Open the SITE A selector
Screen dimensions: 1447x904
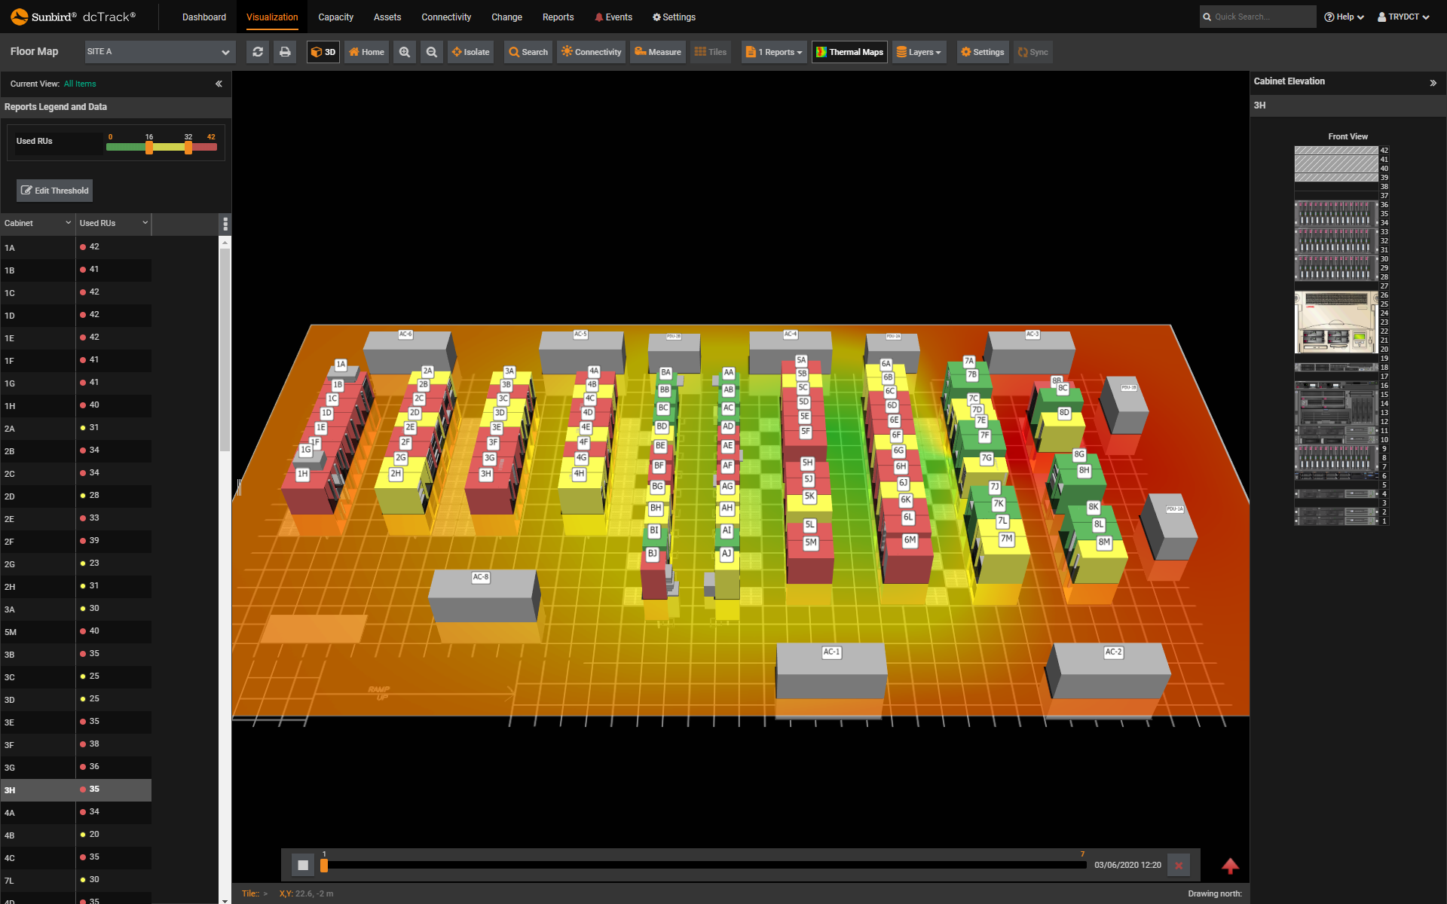[x=159, y=52]
